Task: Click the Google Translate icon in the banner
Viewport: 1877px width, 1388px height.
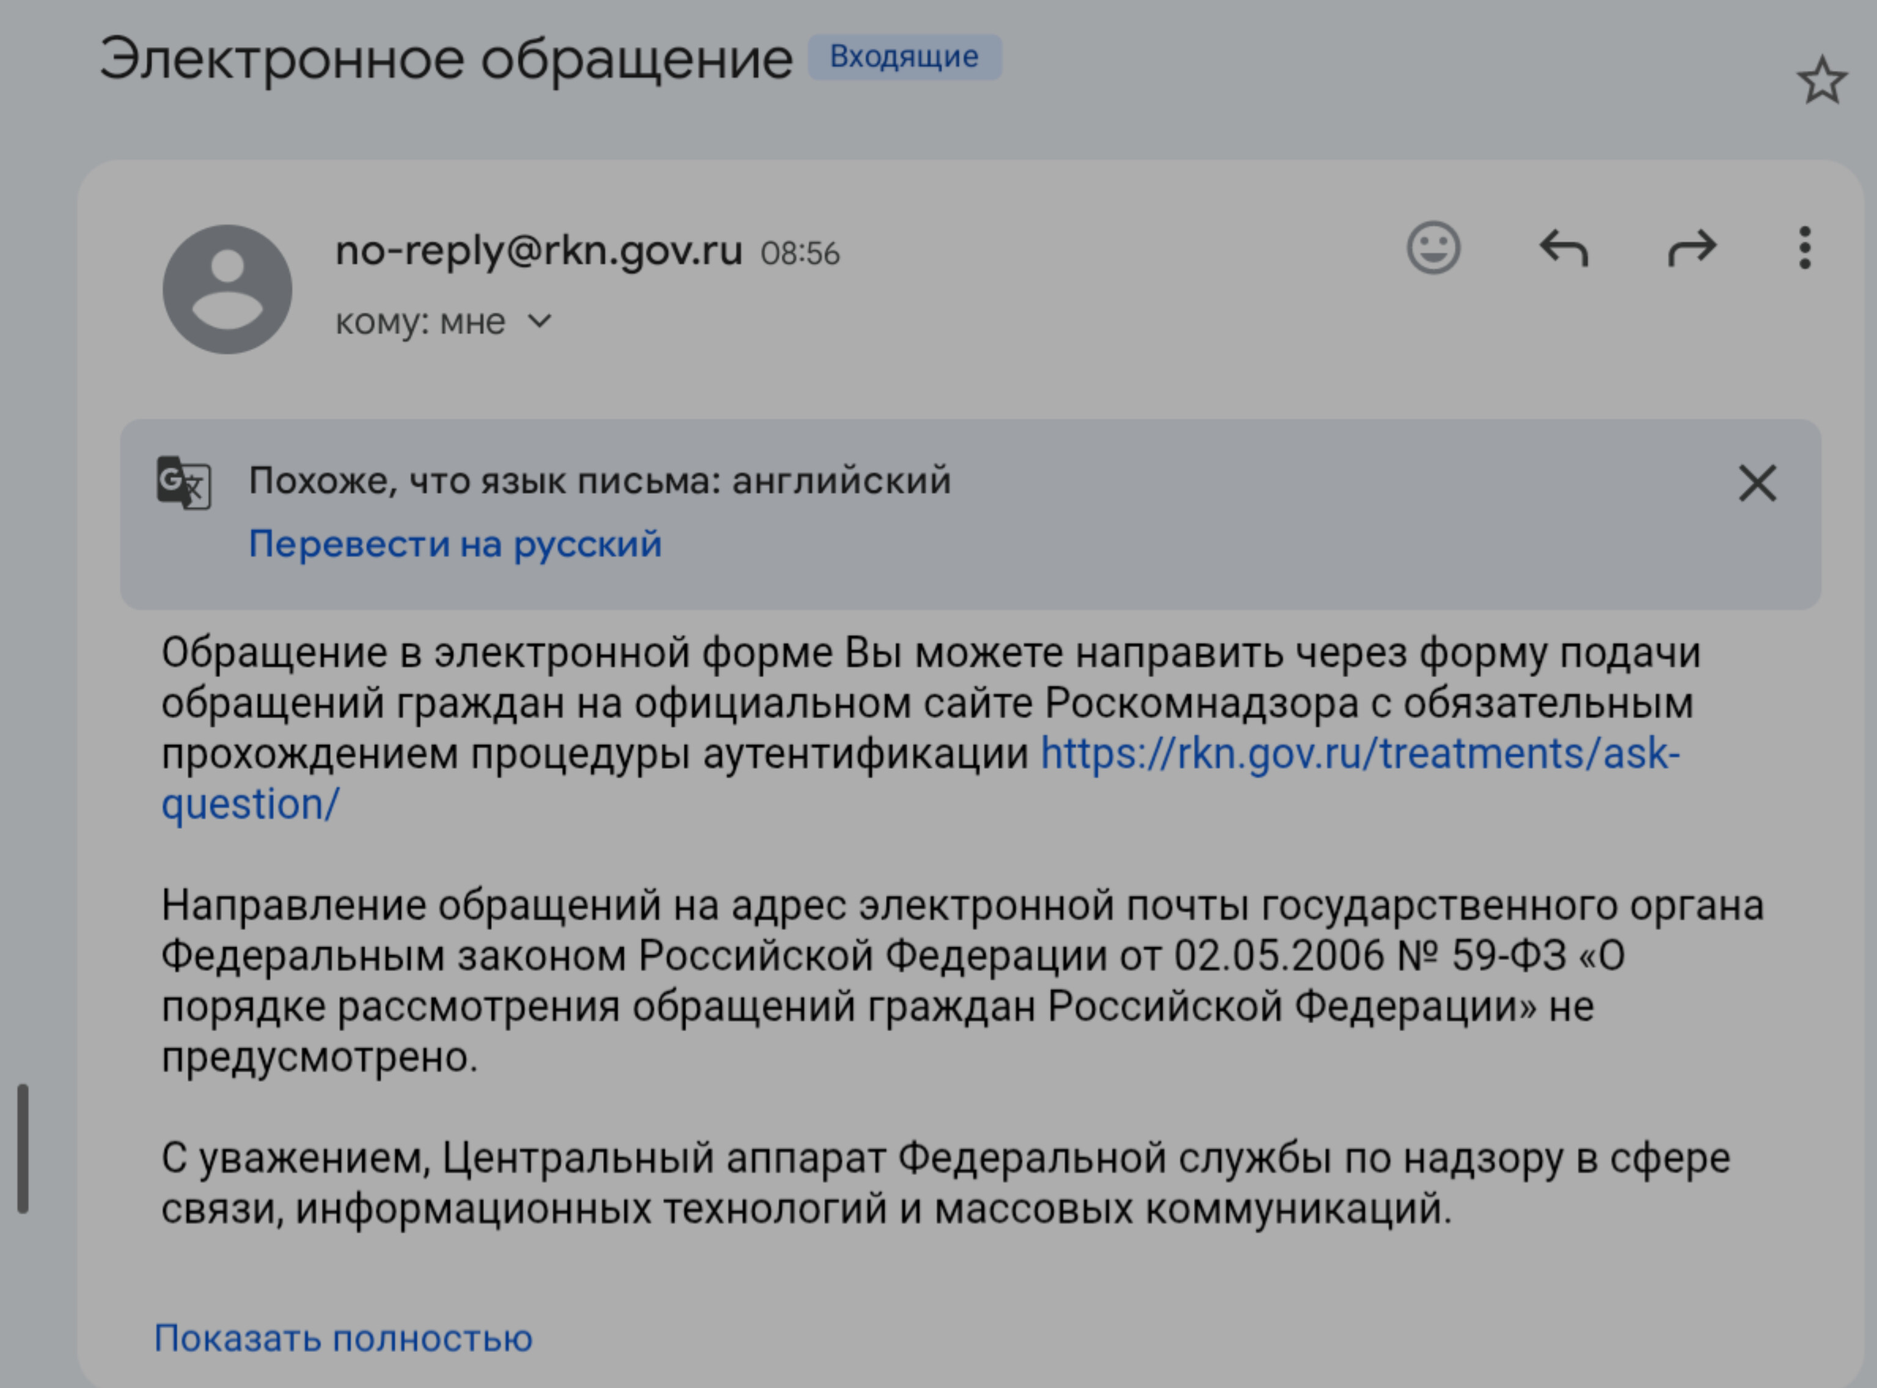Action: [184, 482]
